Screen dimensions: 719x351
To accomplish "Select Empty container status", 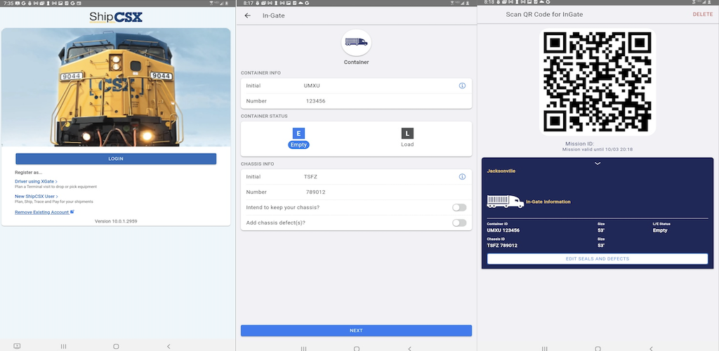I will 298,138.
